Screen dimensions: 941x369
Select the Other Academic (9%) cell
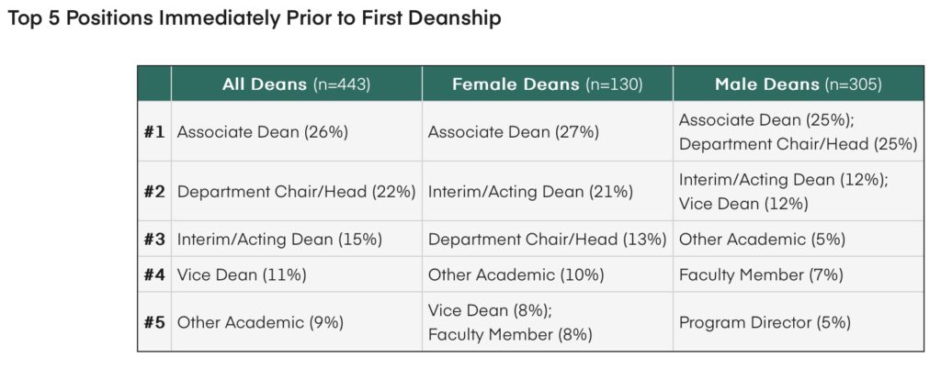click(x=260, y=322)
